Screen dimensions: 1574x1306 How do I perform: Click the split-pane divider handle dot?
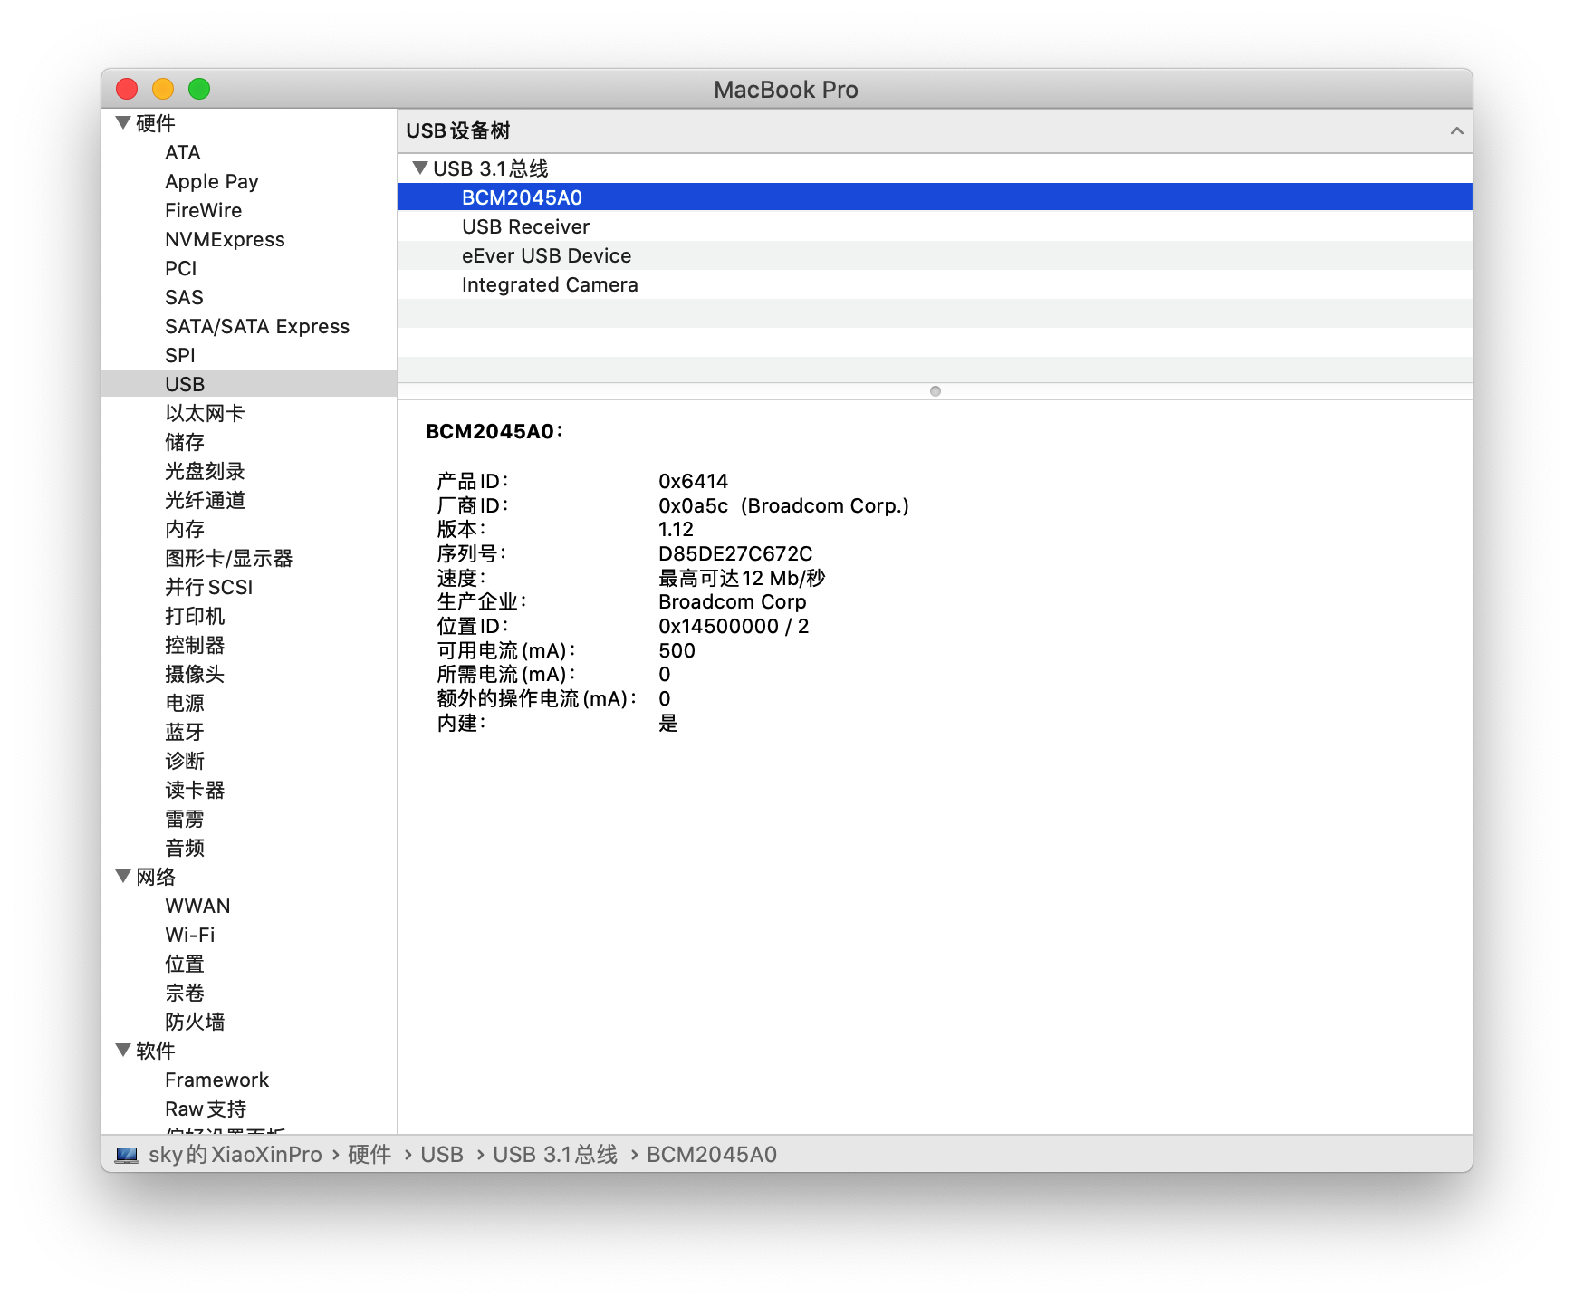click(936, 391)
